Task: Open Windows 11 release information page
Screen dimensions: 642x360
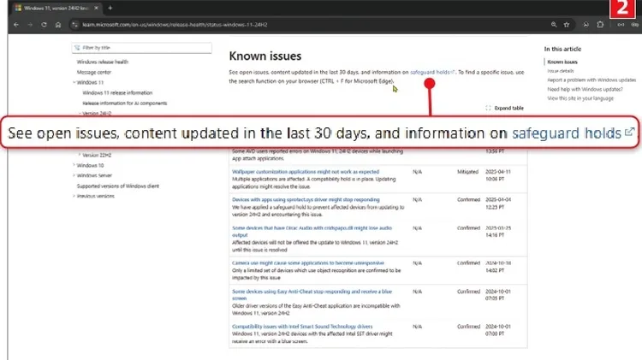Action: pyautogui.click(x=117, y=93)
